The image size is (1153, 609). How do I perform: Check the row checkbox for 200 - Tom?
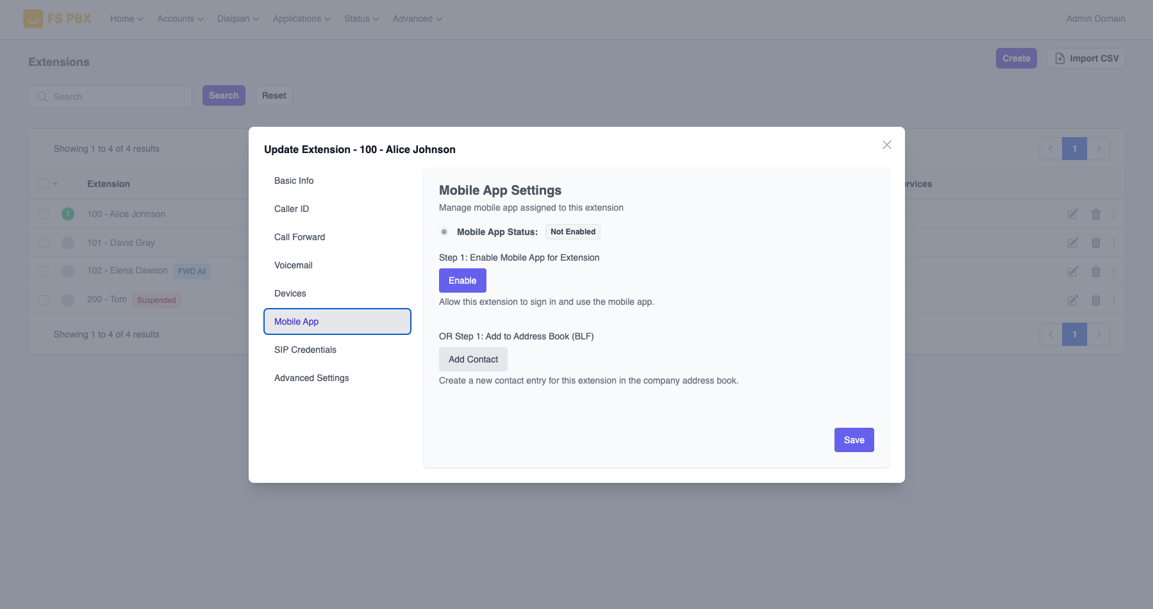44,300
